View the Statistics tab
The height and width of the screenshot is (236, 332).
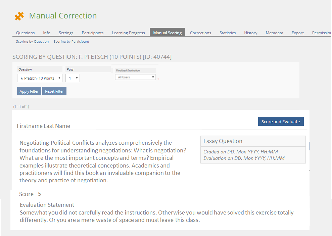coord(227,33)
